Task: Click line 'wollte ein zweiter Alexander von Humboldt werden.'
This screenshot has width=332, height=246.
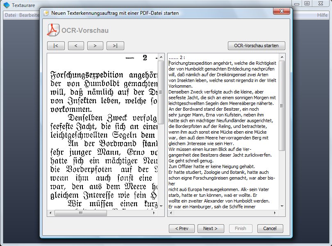Action: [219, 201]
